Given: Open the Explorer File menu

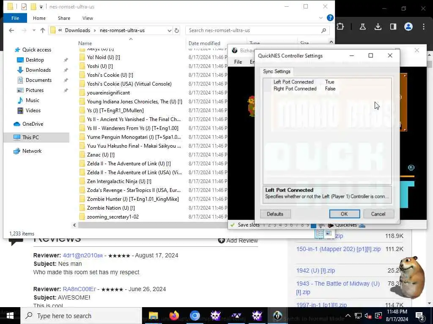Looking at the screenshot, I should [x=15, y=18].
